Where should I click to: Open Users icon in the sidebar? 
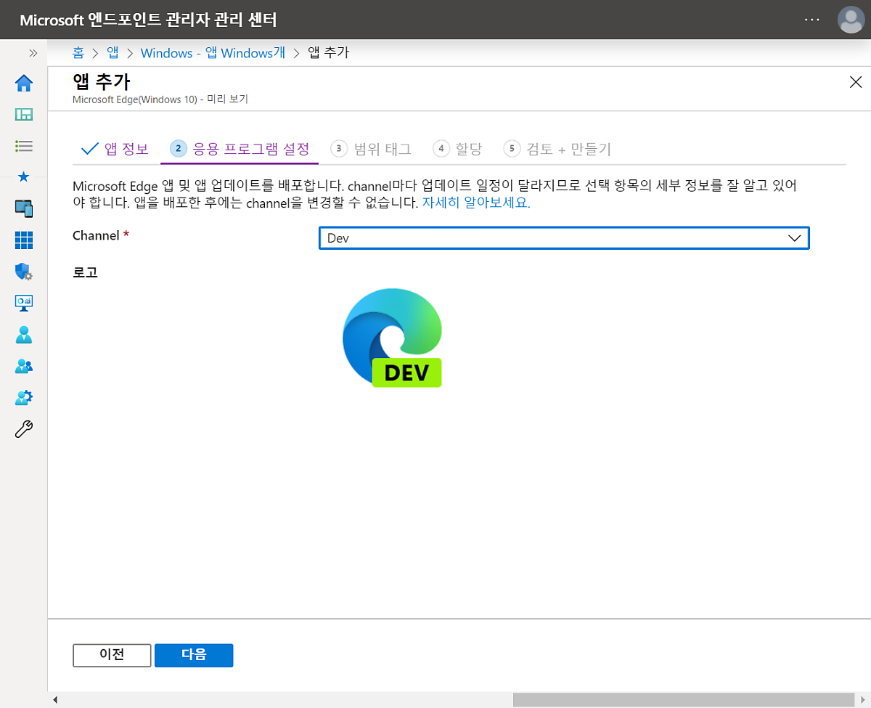point(24,335)
